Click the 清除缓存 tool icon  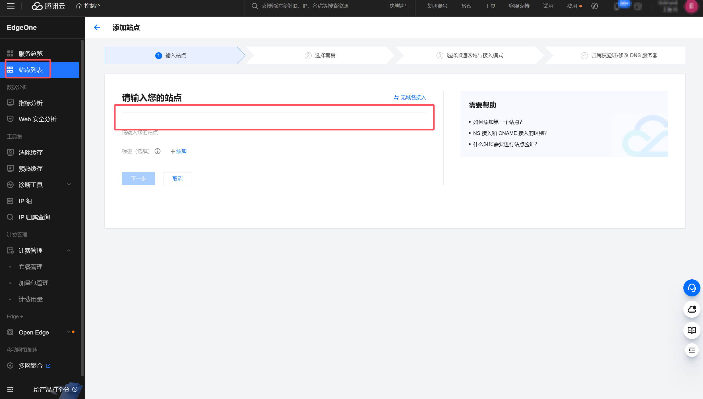[10, 152]
